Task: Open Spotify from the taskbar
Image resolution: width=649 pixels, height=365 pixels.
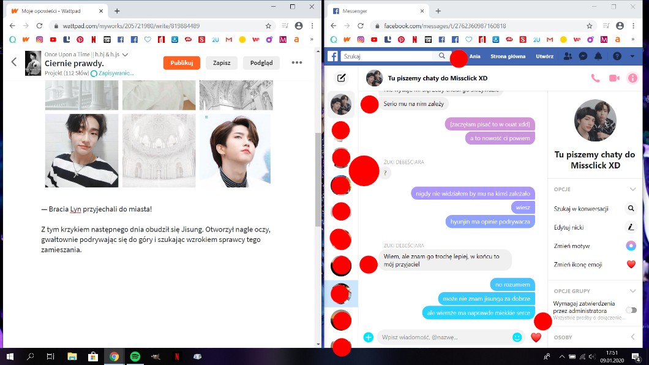Action: tap(135, 356)
